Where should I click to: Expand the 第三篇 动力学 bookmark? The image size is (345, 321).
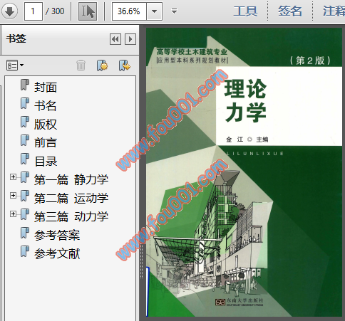point(13,214)
